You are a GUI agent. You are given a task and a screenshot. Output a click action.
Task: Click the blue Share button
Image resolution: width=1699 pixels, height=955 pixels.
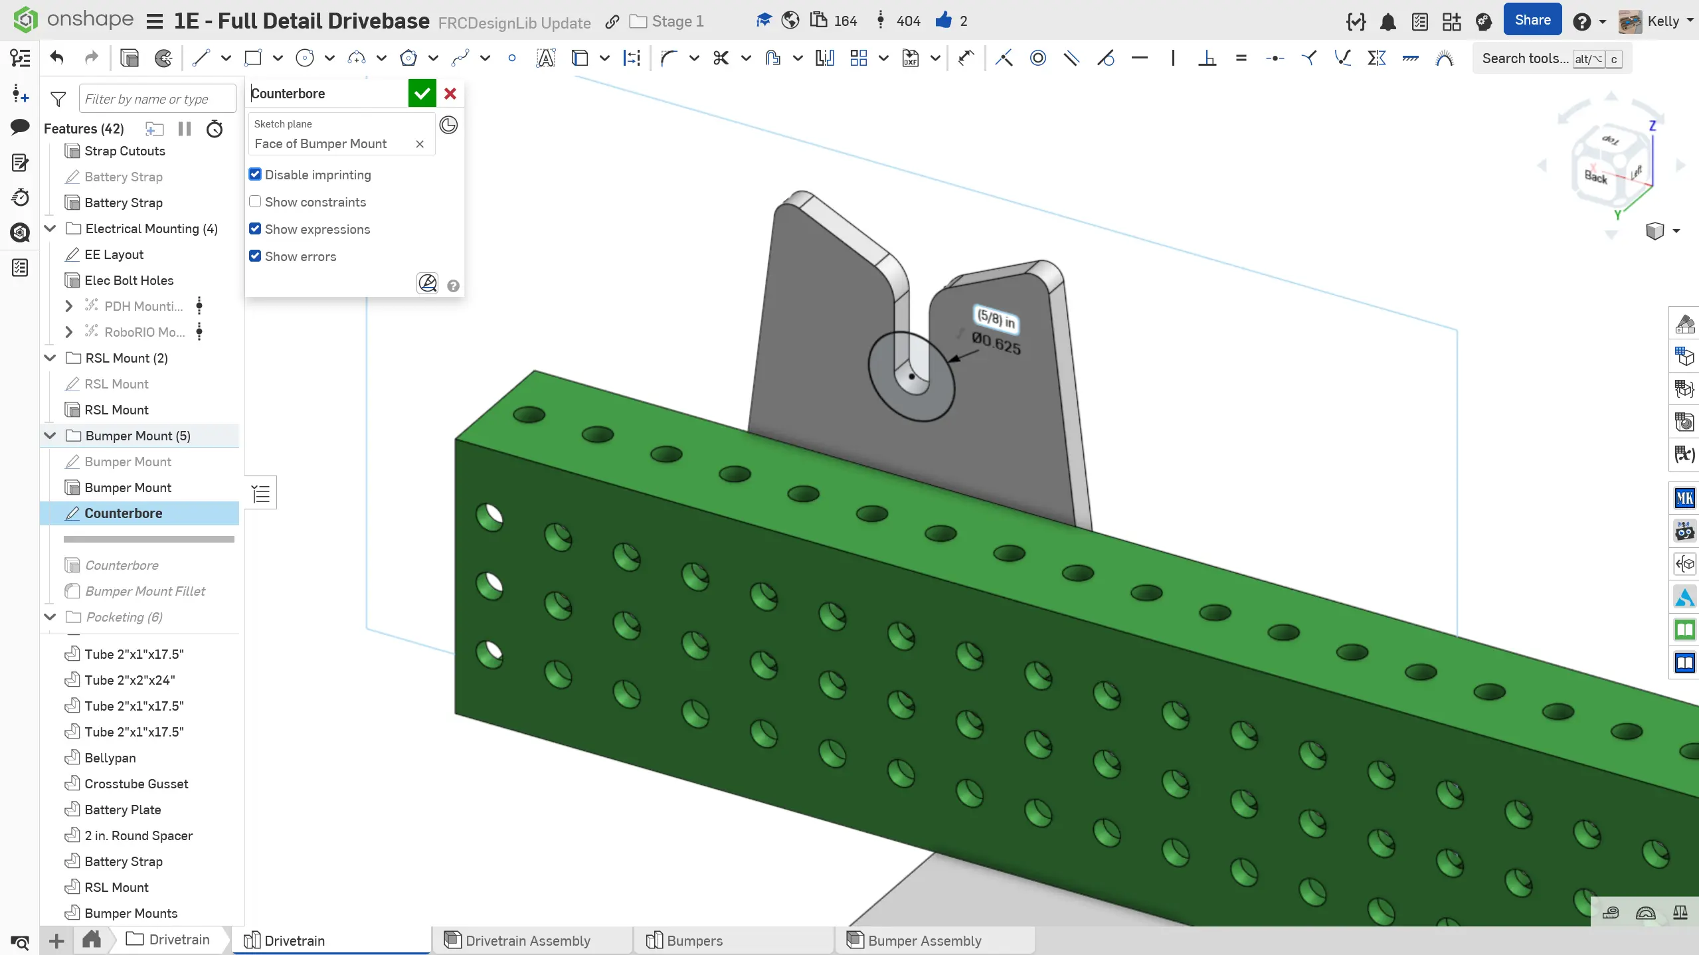pos(1532,21)
